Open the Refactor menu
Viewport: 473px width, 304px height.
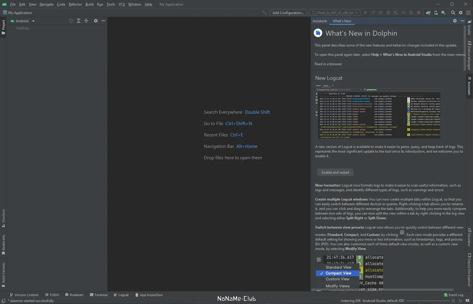[x=75, y=4]
